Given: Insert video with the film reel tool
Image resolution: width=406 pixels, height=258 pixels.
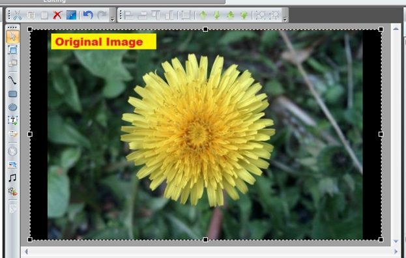Looking at the screenshot, I should pos(12,192).
